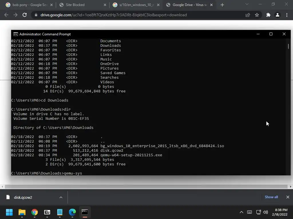Screen dimensions: 293x219
Task: Close the s/10/en_windows_10 tab
Action: (x=158, y=5)
